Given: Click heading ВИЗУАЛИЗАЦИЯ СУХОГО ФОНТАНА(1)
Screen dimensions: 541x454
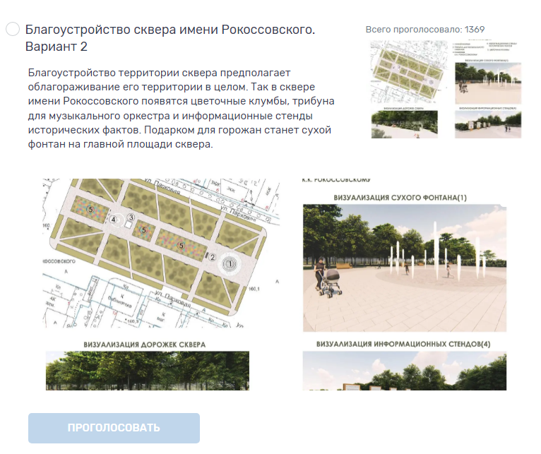Looking at the screenshot, I should point(405,198).
